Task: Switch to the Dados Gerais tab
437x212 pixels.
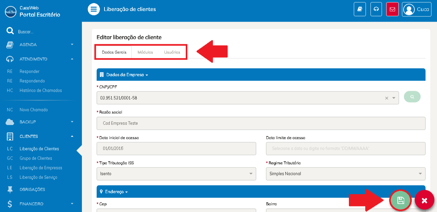Action: coord(114,52)
